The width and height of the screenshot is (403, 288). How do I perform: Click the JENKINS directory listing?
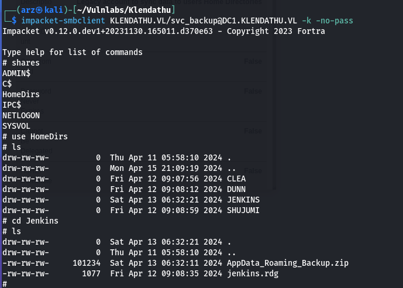pyautogui.click(x=243, y=200)
